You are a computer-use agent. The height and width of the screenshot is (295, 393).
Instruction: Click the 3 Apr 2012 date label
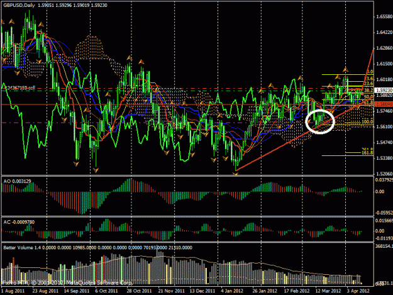[358, 291]
